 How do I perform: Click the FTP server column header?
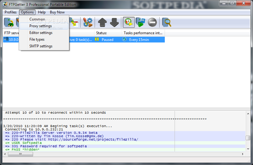tap(11, 33)
